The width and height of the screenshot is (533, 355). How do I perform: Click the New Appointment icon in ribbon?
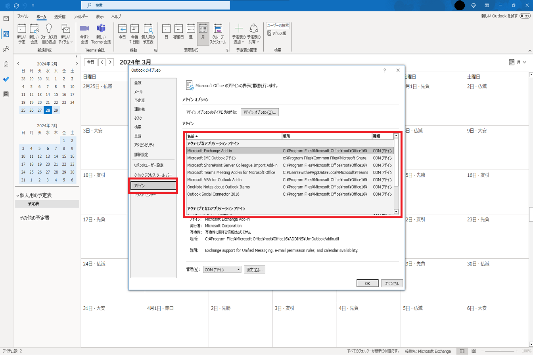[22, 29]
